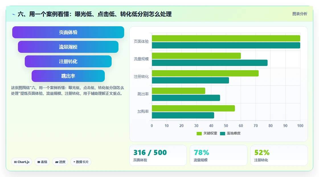
Task: Click the light green 跳出率 bar
Action: [178, 91]
